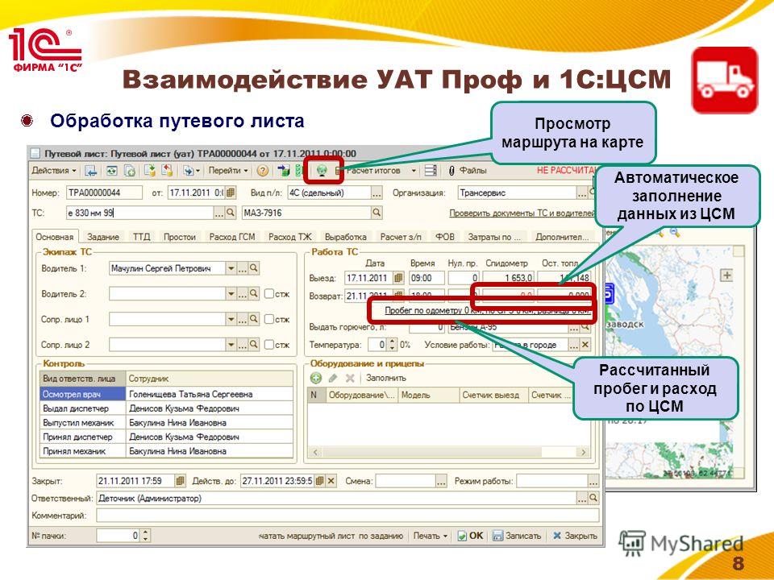
Task: Click the magnifier icon for Ответственный
Action: pos(593,498)
